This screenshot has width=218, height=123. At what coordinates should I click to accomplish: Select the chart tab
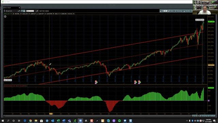pos(11,8)
